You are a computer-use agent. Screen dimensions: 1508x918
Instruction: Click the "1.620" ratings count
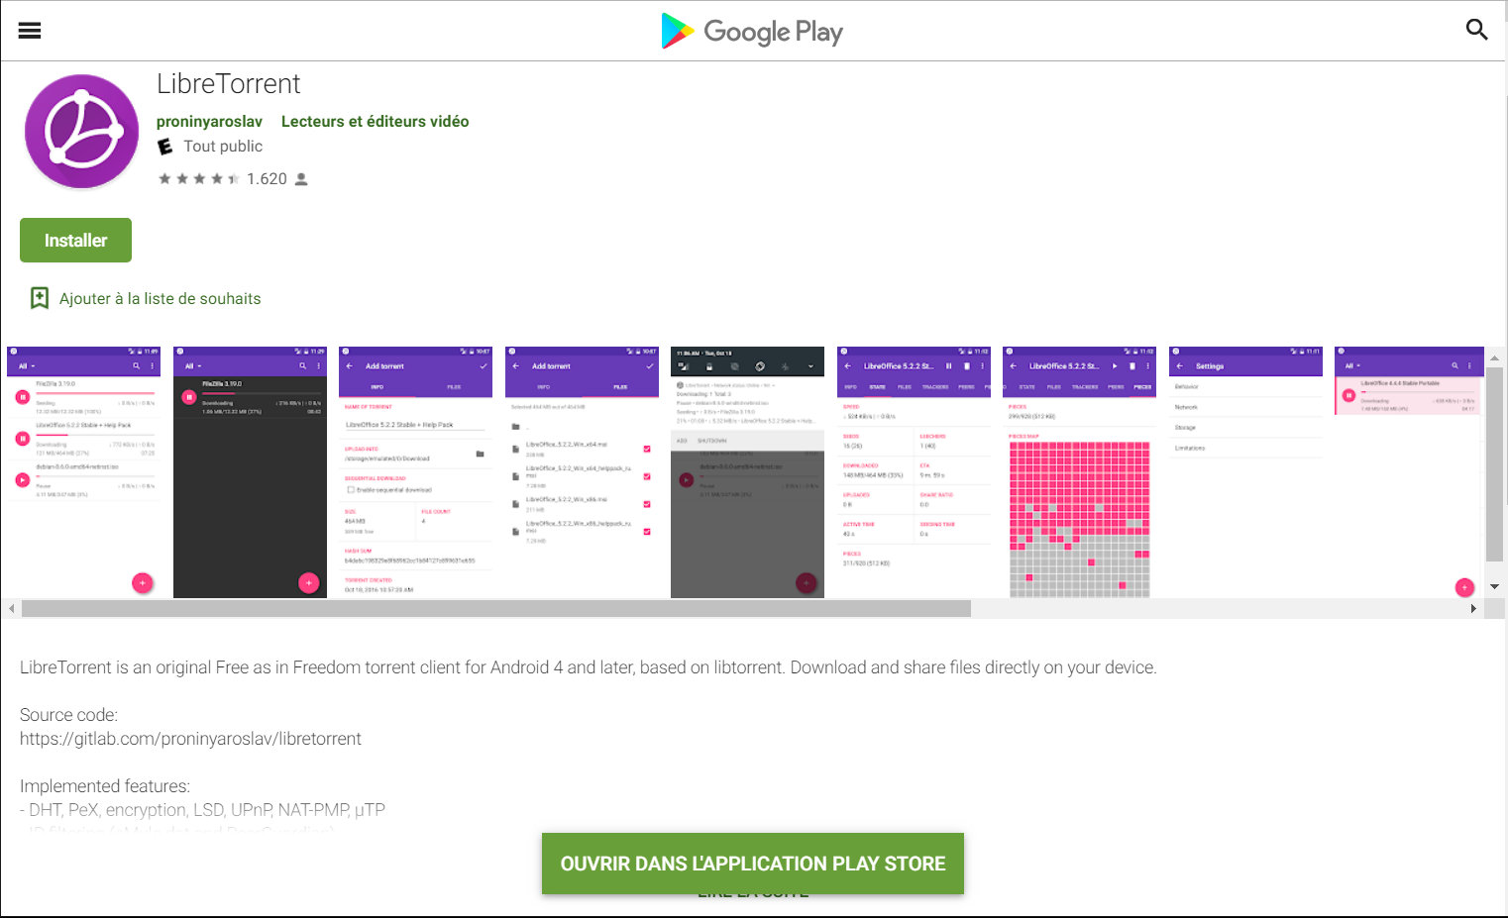pyautogui.click(x=267, y=179)
